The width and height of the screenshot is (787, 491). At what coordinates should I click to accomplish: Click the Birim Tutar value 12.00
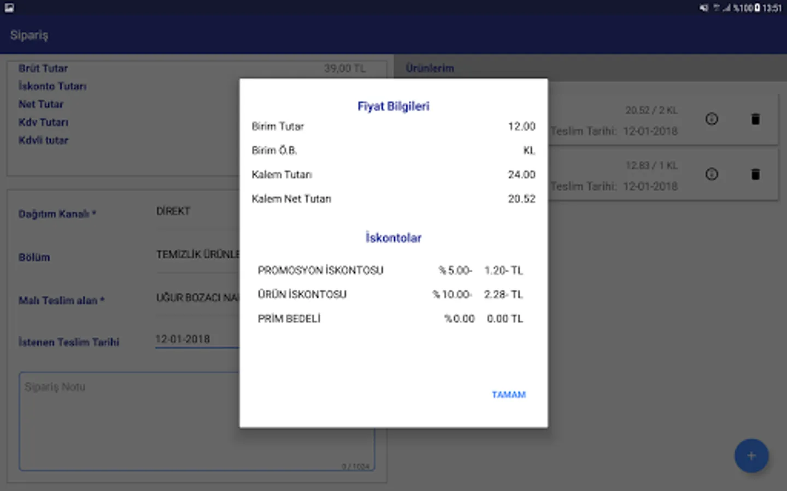pyautogui.click(x=522, y=127)
